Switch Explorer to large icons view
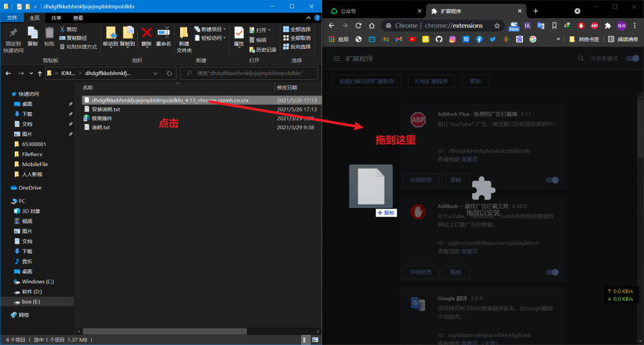Image resolution: width=644 pixels, height=345 pixels. (x=315, y=340)
